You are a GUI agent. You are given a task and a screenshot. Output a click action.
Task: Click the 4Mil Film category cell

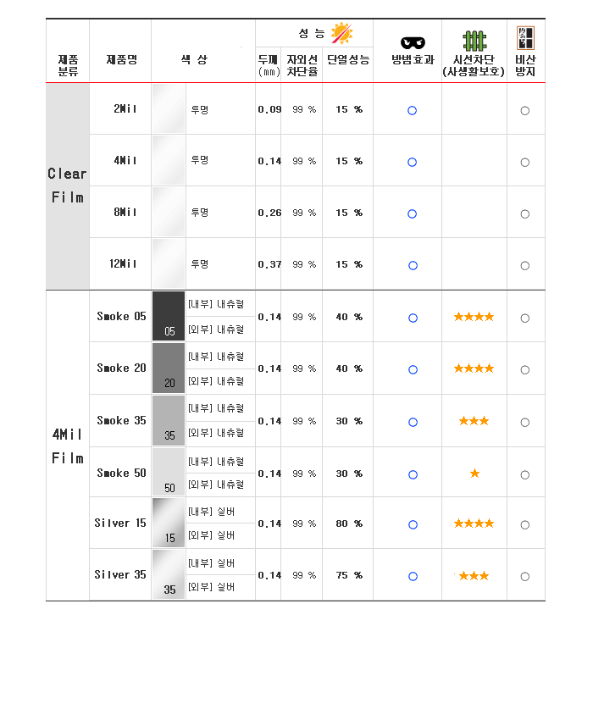point(68,446)
